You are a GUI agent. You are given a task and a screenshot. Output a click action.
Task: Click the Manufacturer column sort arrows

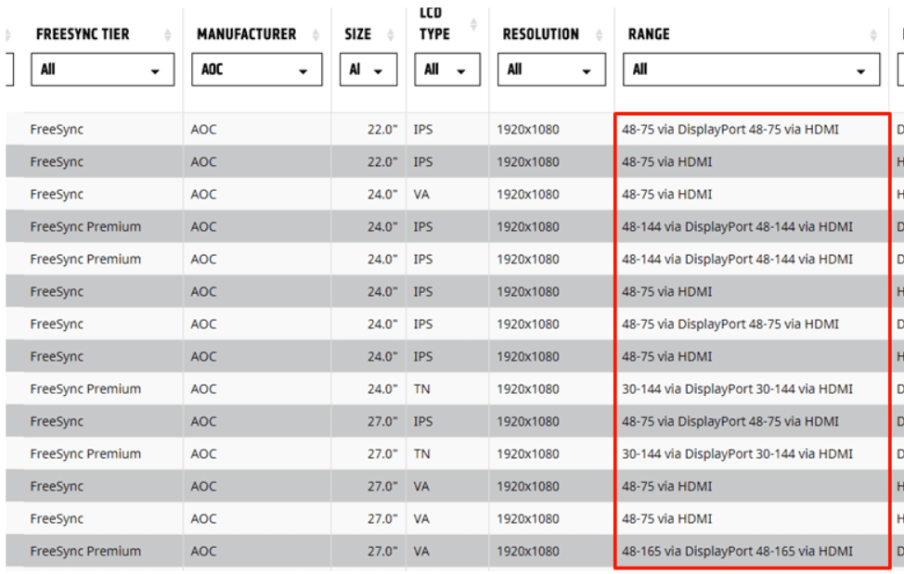click(316, 35)
